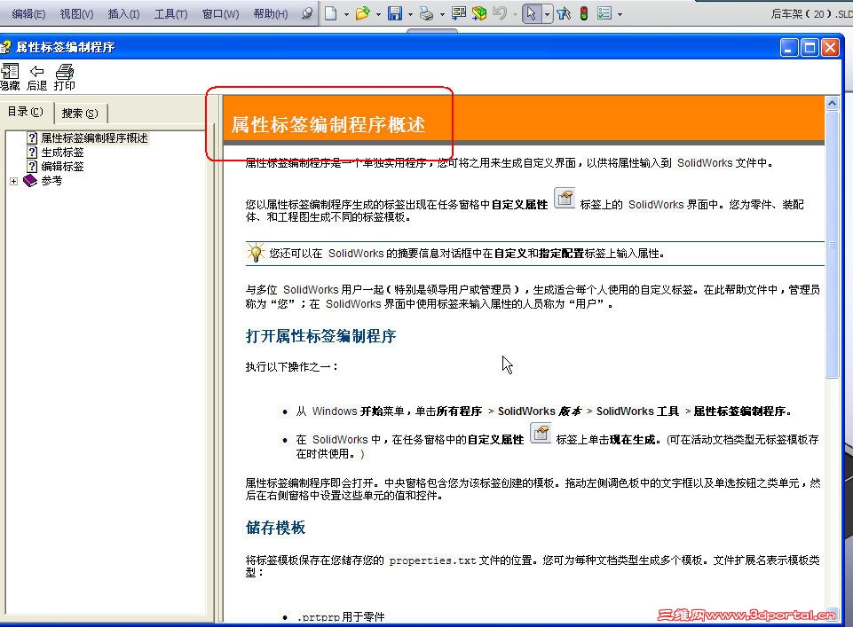Click the help window title icon
The image size is (853, 627).
pos(5,47)
